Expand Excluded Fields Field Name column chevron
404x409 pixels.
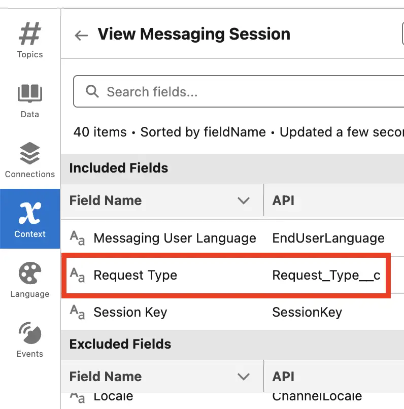click(243, 377)
